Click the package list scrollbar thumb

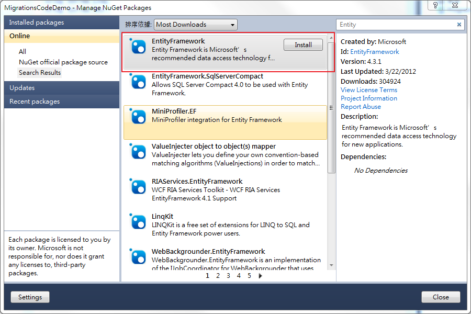click(x=331, y=108)
